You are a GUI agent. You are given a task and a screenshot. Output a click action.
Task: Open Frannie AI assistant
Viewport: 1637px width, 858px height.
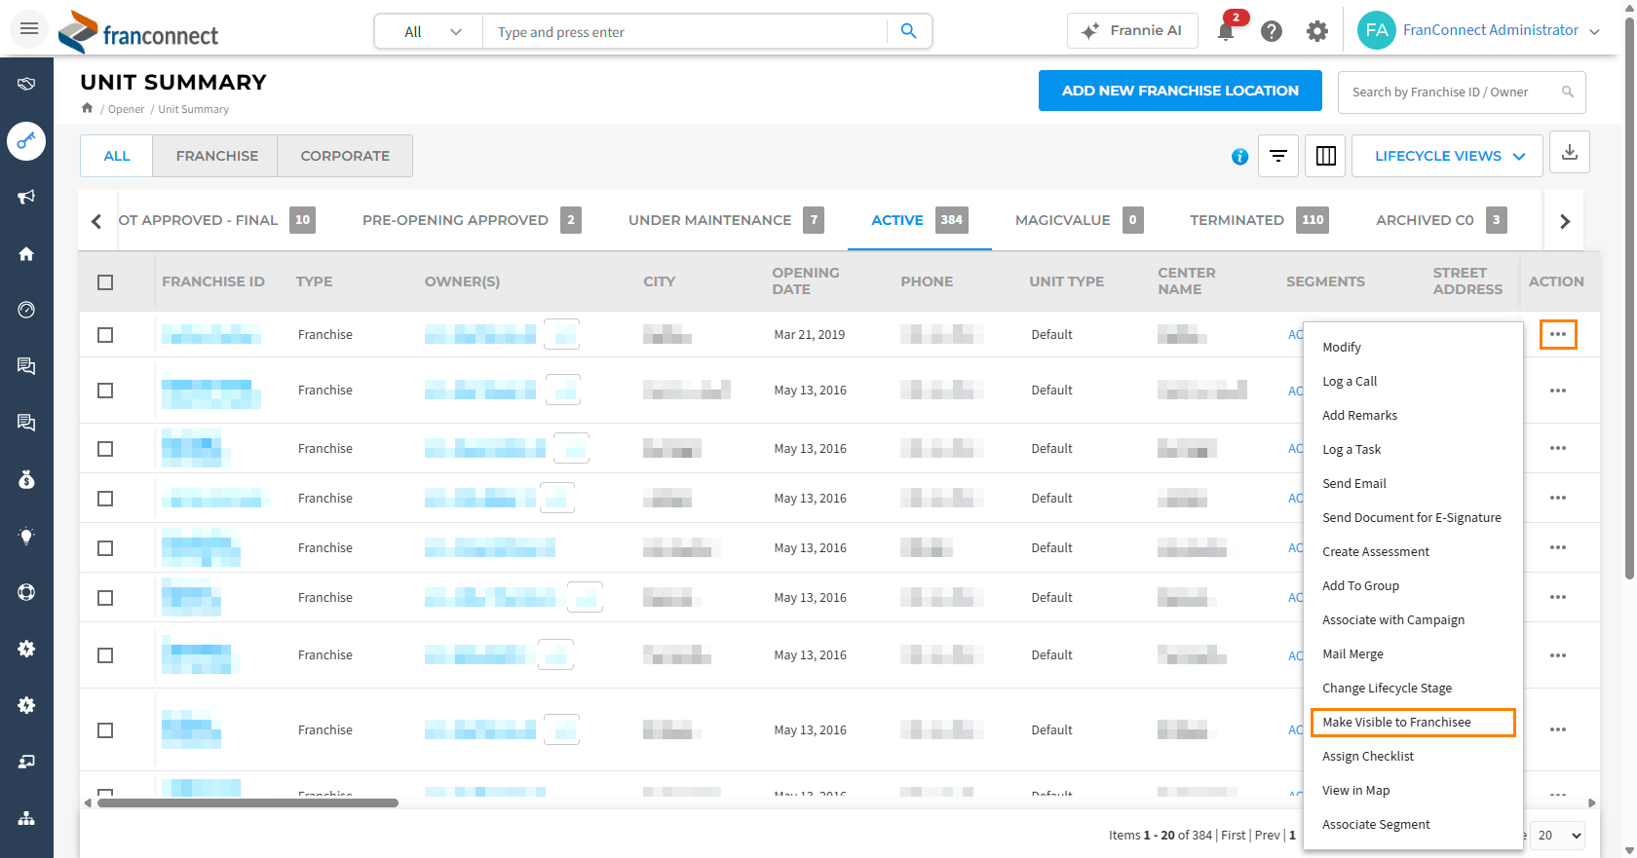pos(1132,31)
